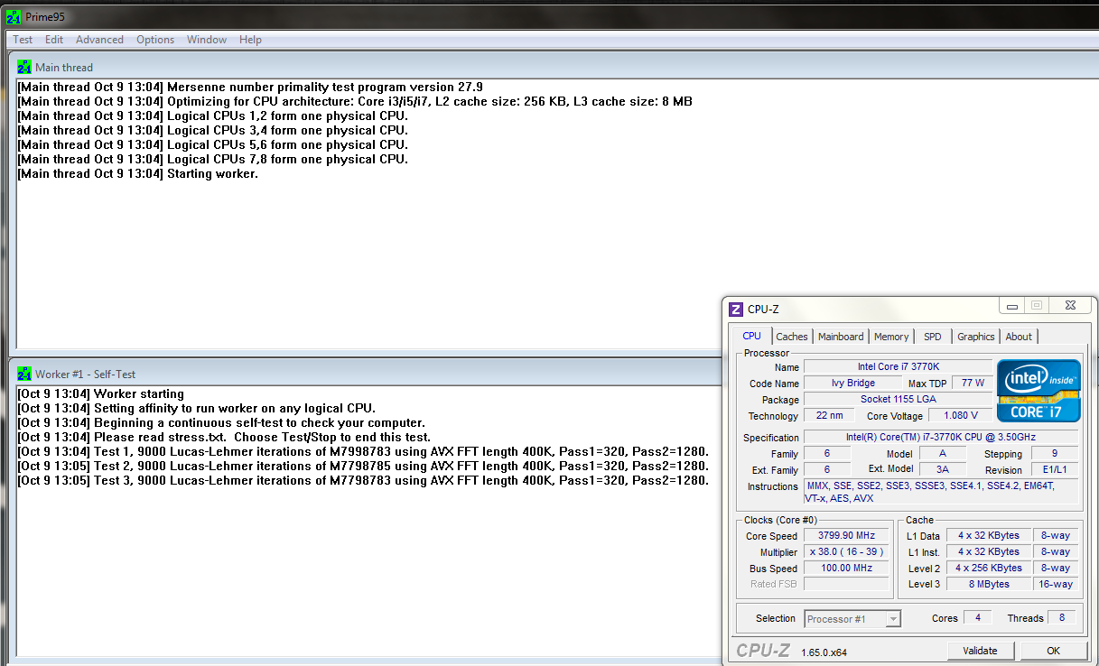Open the Help menu in Prime95

pyautogui.click(x=250, y=40)
